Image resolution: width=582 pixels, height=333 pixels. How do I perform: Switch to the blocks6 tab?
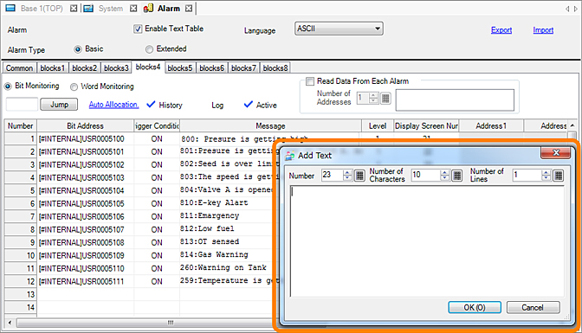point(211,68)
